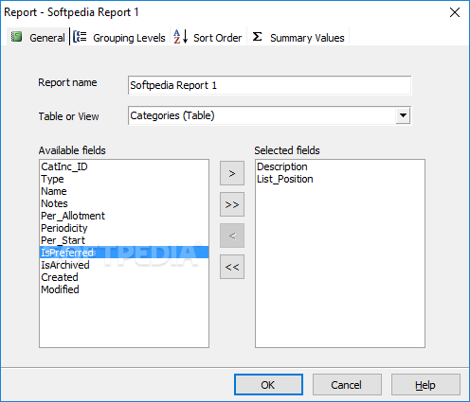Remove all fields with the << button
Viewport: 470px width, 402px height.
click(232, 267)
